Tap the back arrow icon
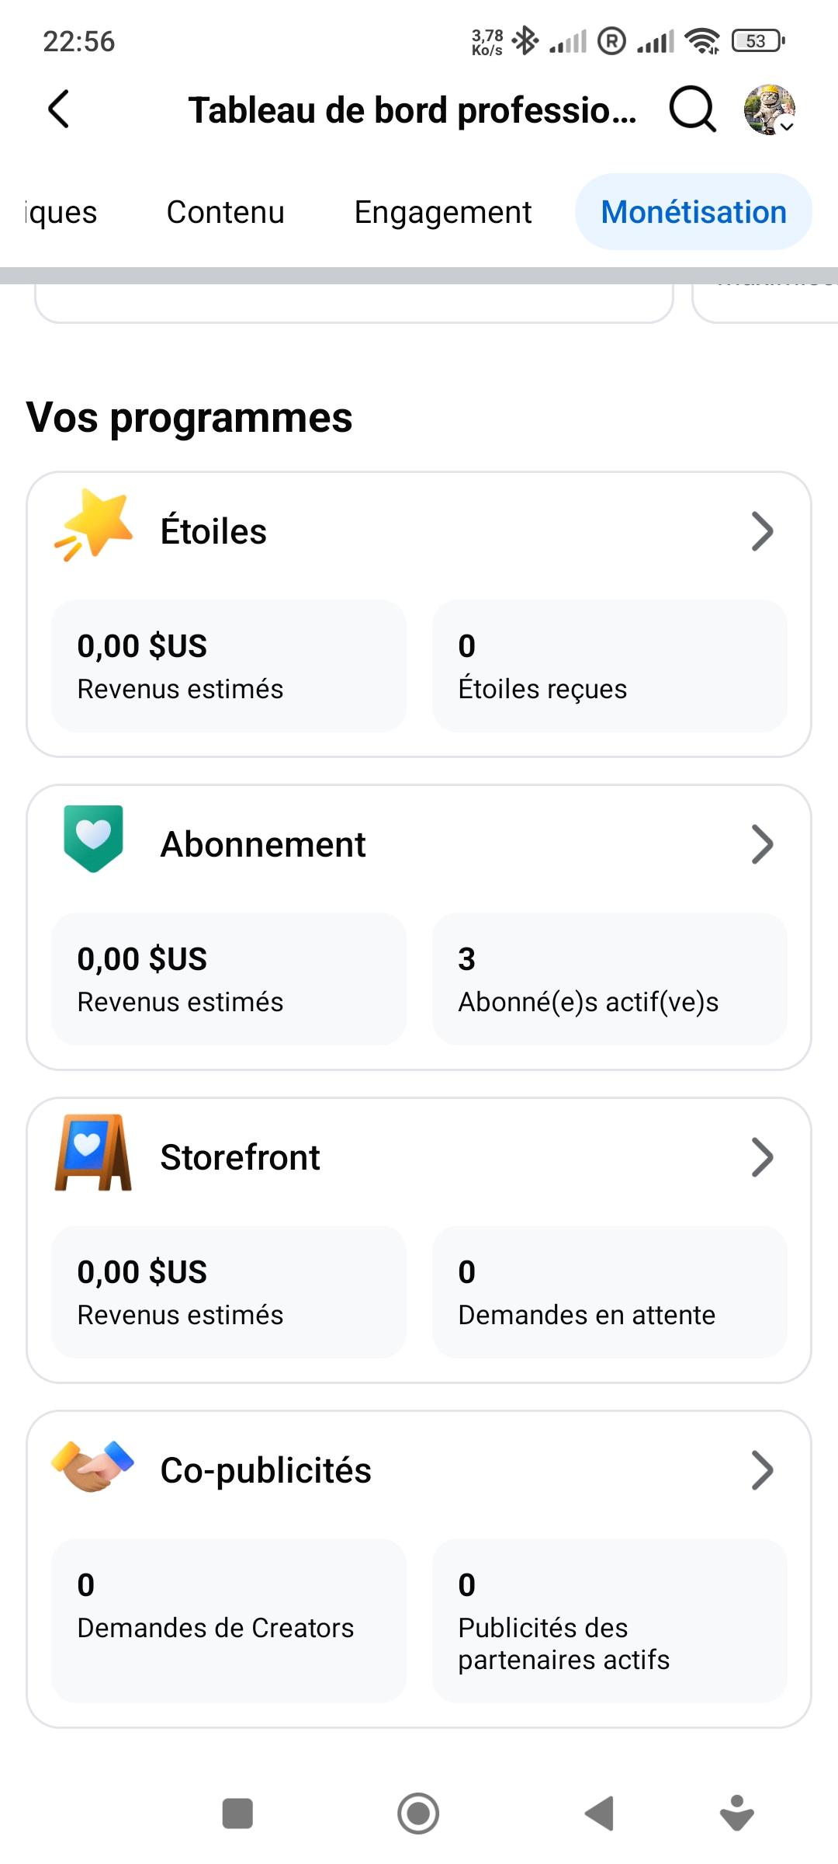Screen dimensions: 838x1864 (x=59, y=109)
